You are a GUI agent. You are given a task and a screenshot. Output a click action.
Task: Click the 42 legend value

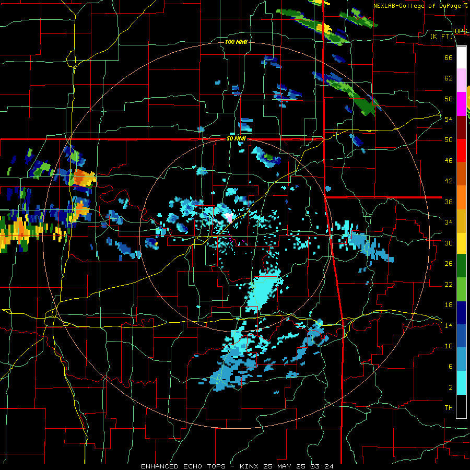pos(449,181)
